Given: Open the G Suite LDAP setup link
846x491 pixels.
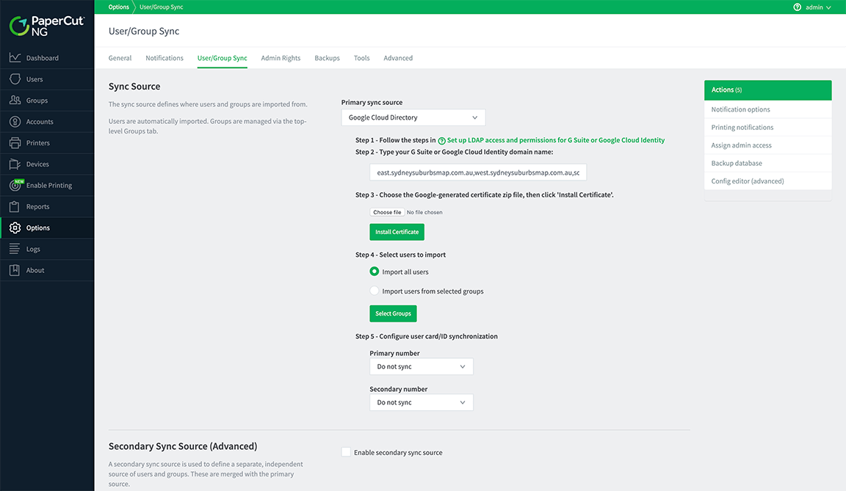Looking at the screenshot, I should click(x=555, y=140).
